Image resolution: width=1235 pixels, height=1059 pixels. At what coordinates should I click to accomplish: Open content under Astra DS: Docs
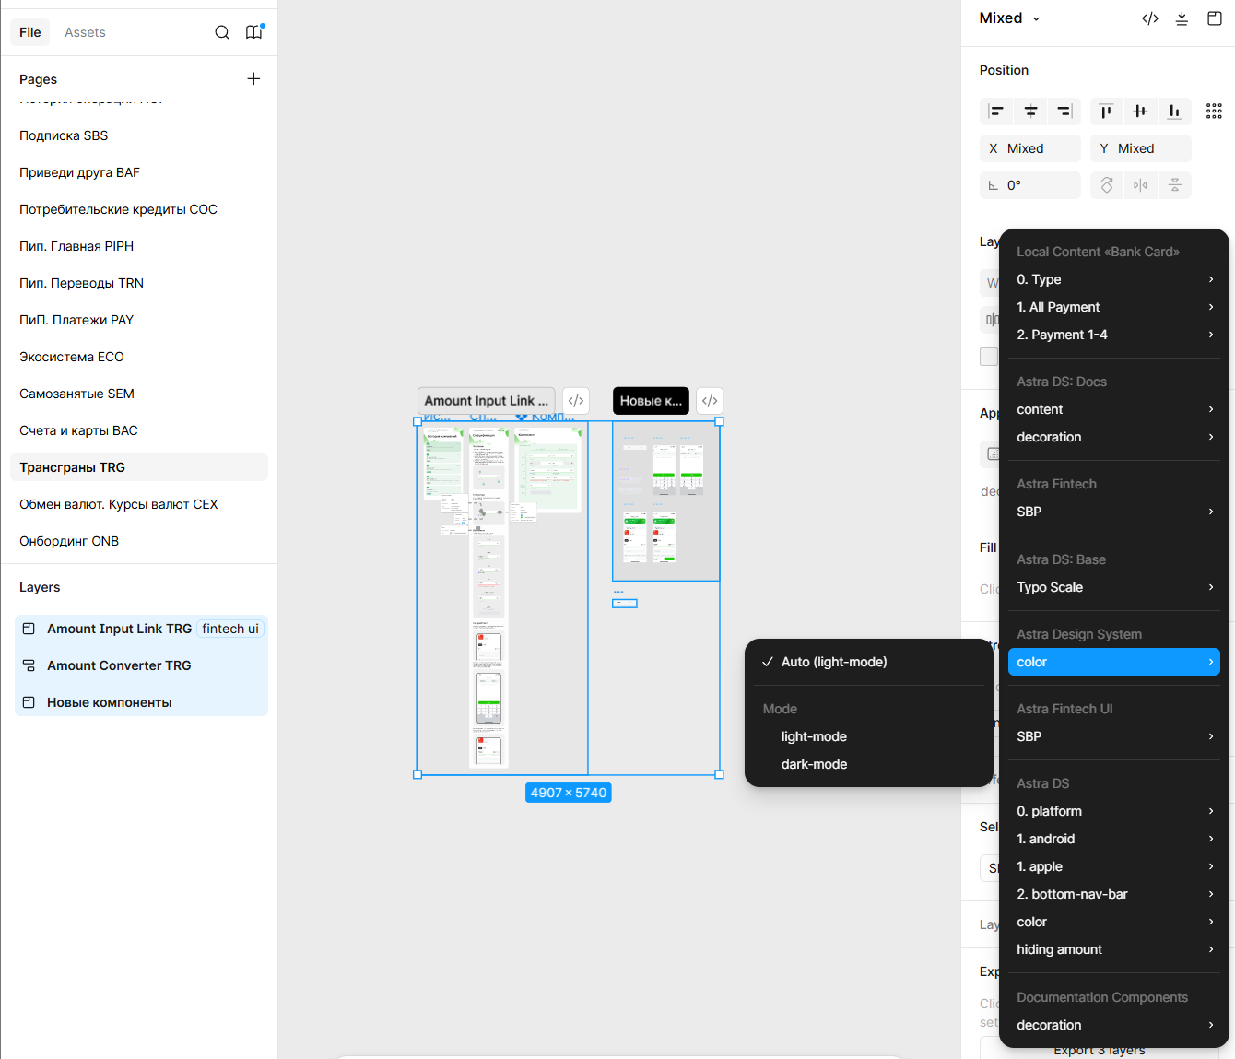(x=1114, y=409)
